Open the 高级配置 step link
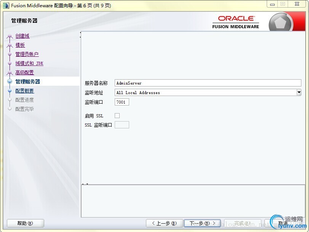Screen dimensions: 309x232 [25, 72]
